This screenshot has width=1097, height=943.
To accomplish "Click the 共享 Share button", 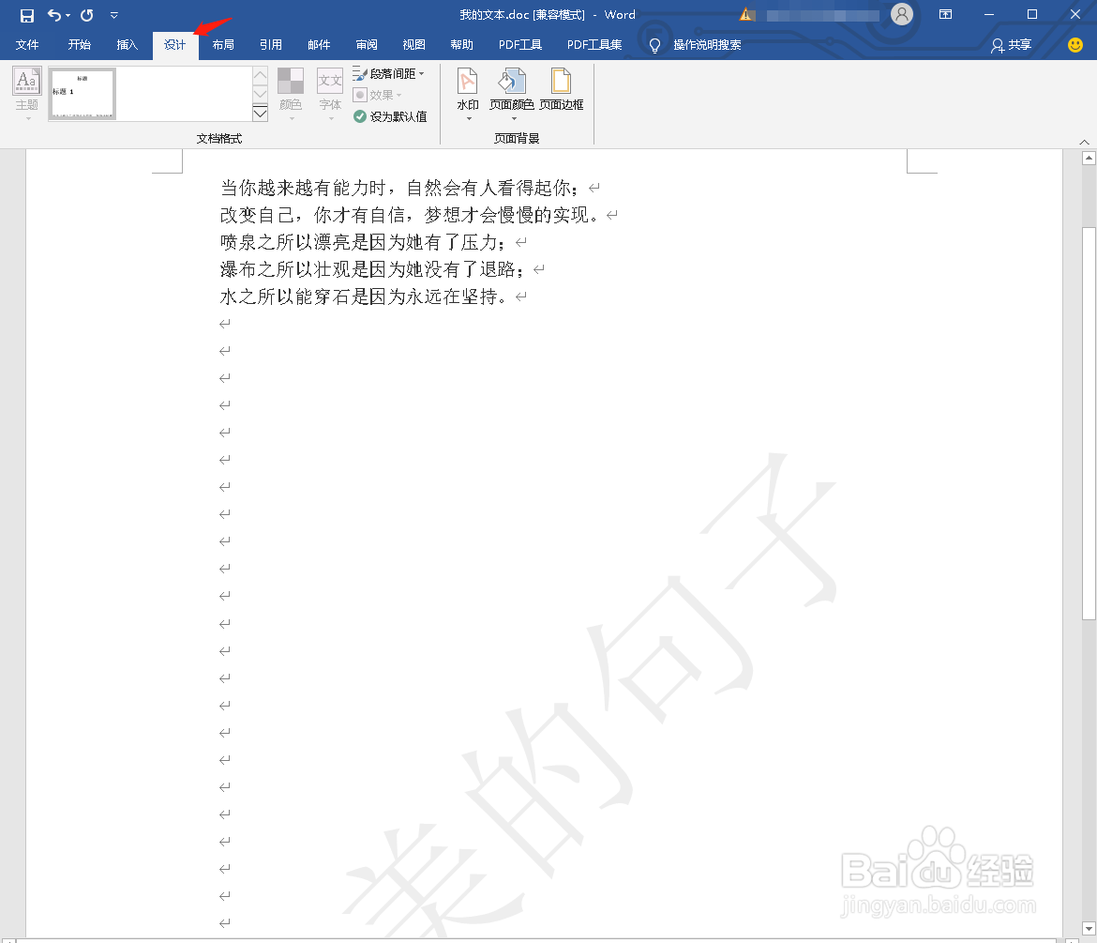I will [x=1013, y=44].
